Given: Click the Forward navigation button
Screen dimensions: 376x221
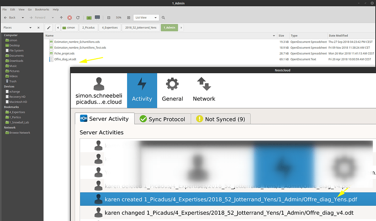Looking at the screenshot, I should click(x=37, y=18).
